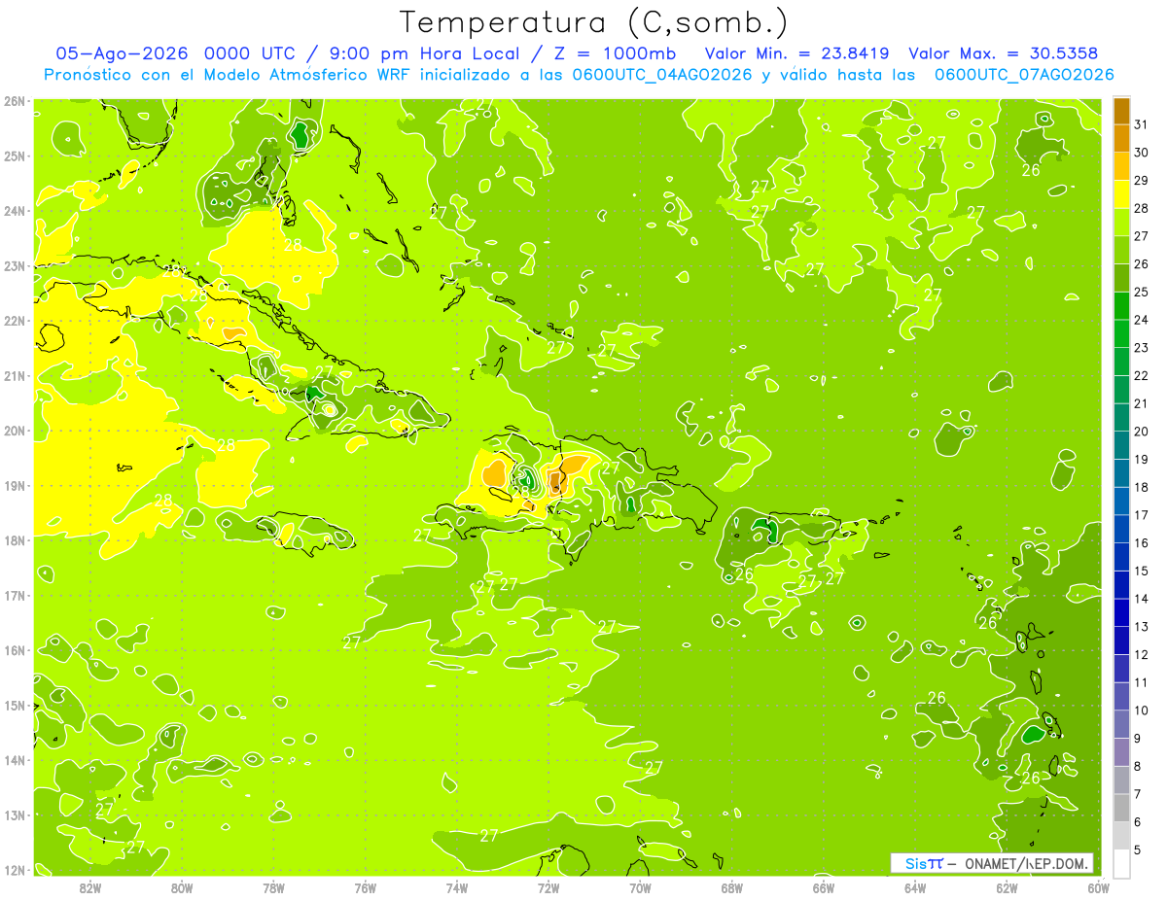The height and width of the screenshot is (901, 1167).
Task: Select the '74W' longitude axis label
Action: point(457,887)
